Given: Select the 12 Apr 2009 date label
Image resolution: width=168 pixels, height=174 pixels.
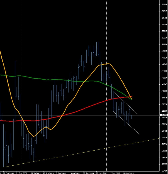Looking at the screenshot, I should click(x=48, y=173).
